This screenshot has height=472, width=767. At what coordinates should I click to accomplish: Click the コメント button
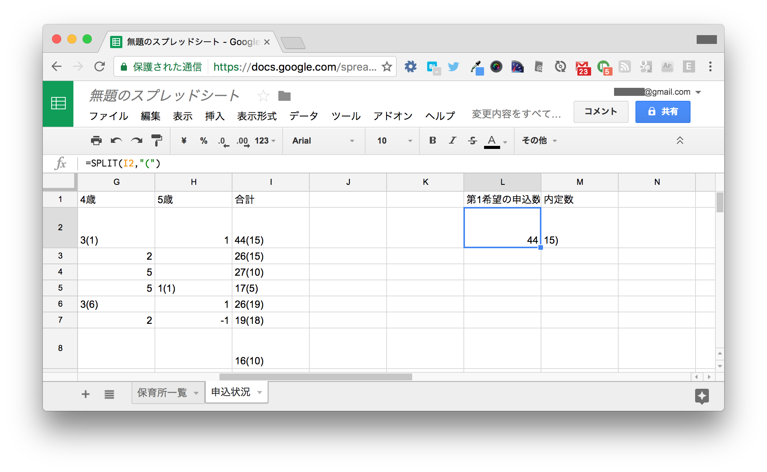(601, 112)
